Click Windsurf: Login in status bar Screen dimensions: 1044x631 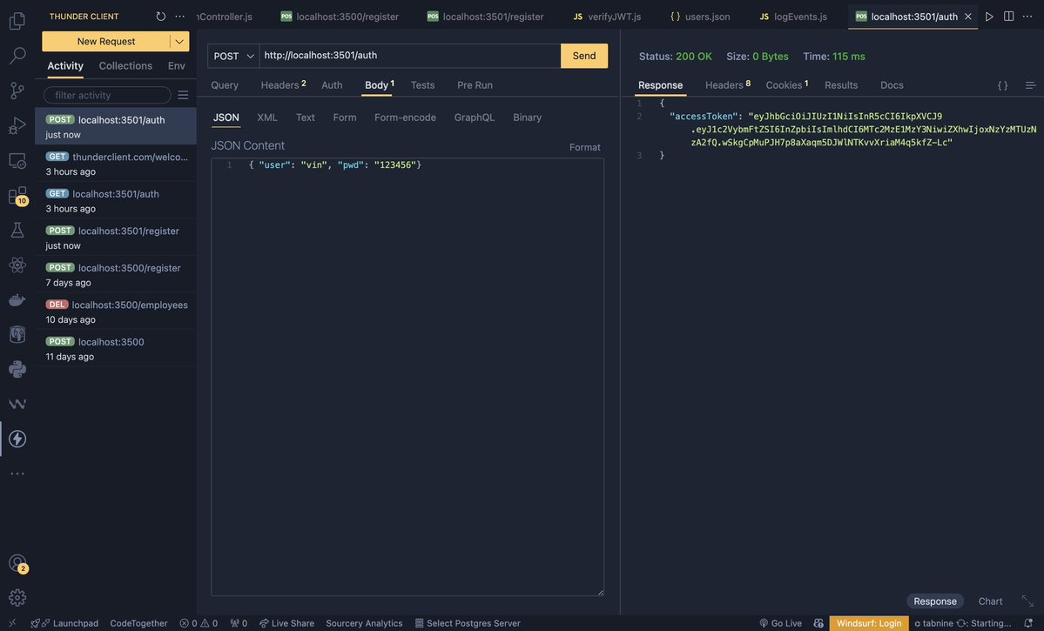(x=868, y=623)
